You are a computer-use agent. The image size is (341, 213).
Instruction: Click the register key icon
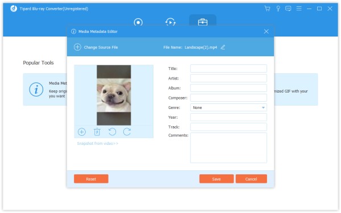tap(278, 9)
